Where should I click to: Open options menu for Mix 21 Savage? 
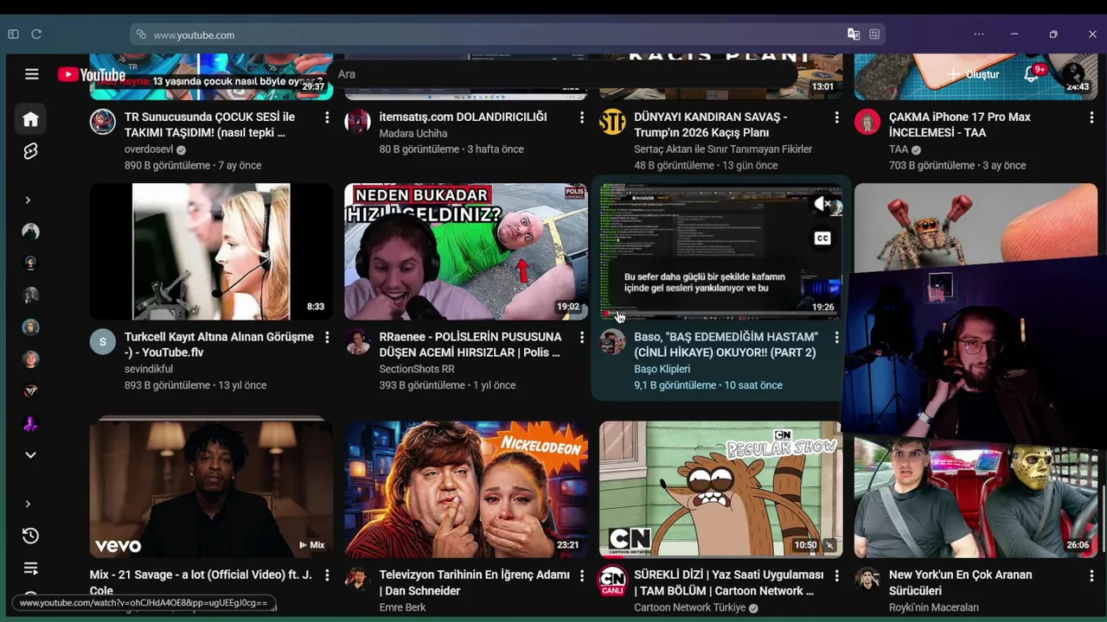click(x=327, y=575)
